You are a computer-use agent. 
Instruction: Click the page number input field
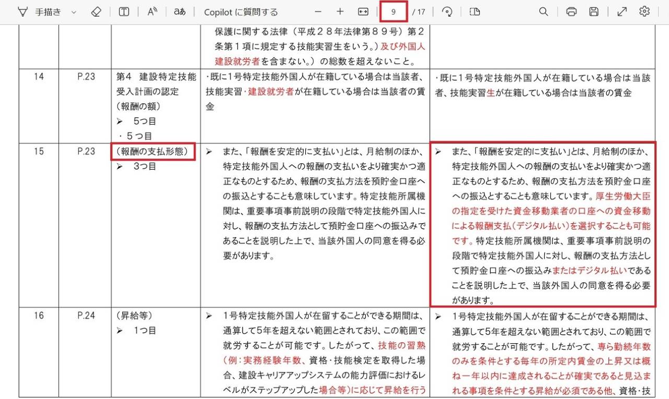coord(393,12)
